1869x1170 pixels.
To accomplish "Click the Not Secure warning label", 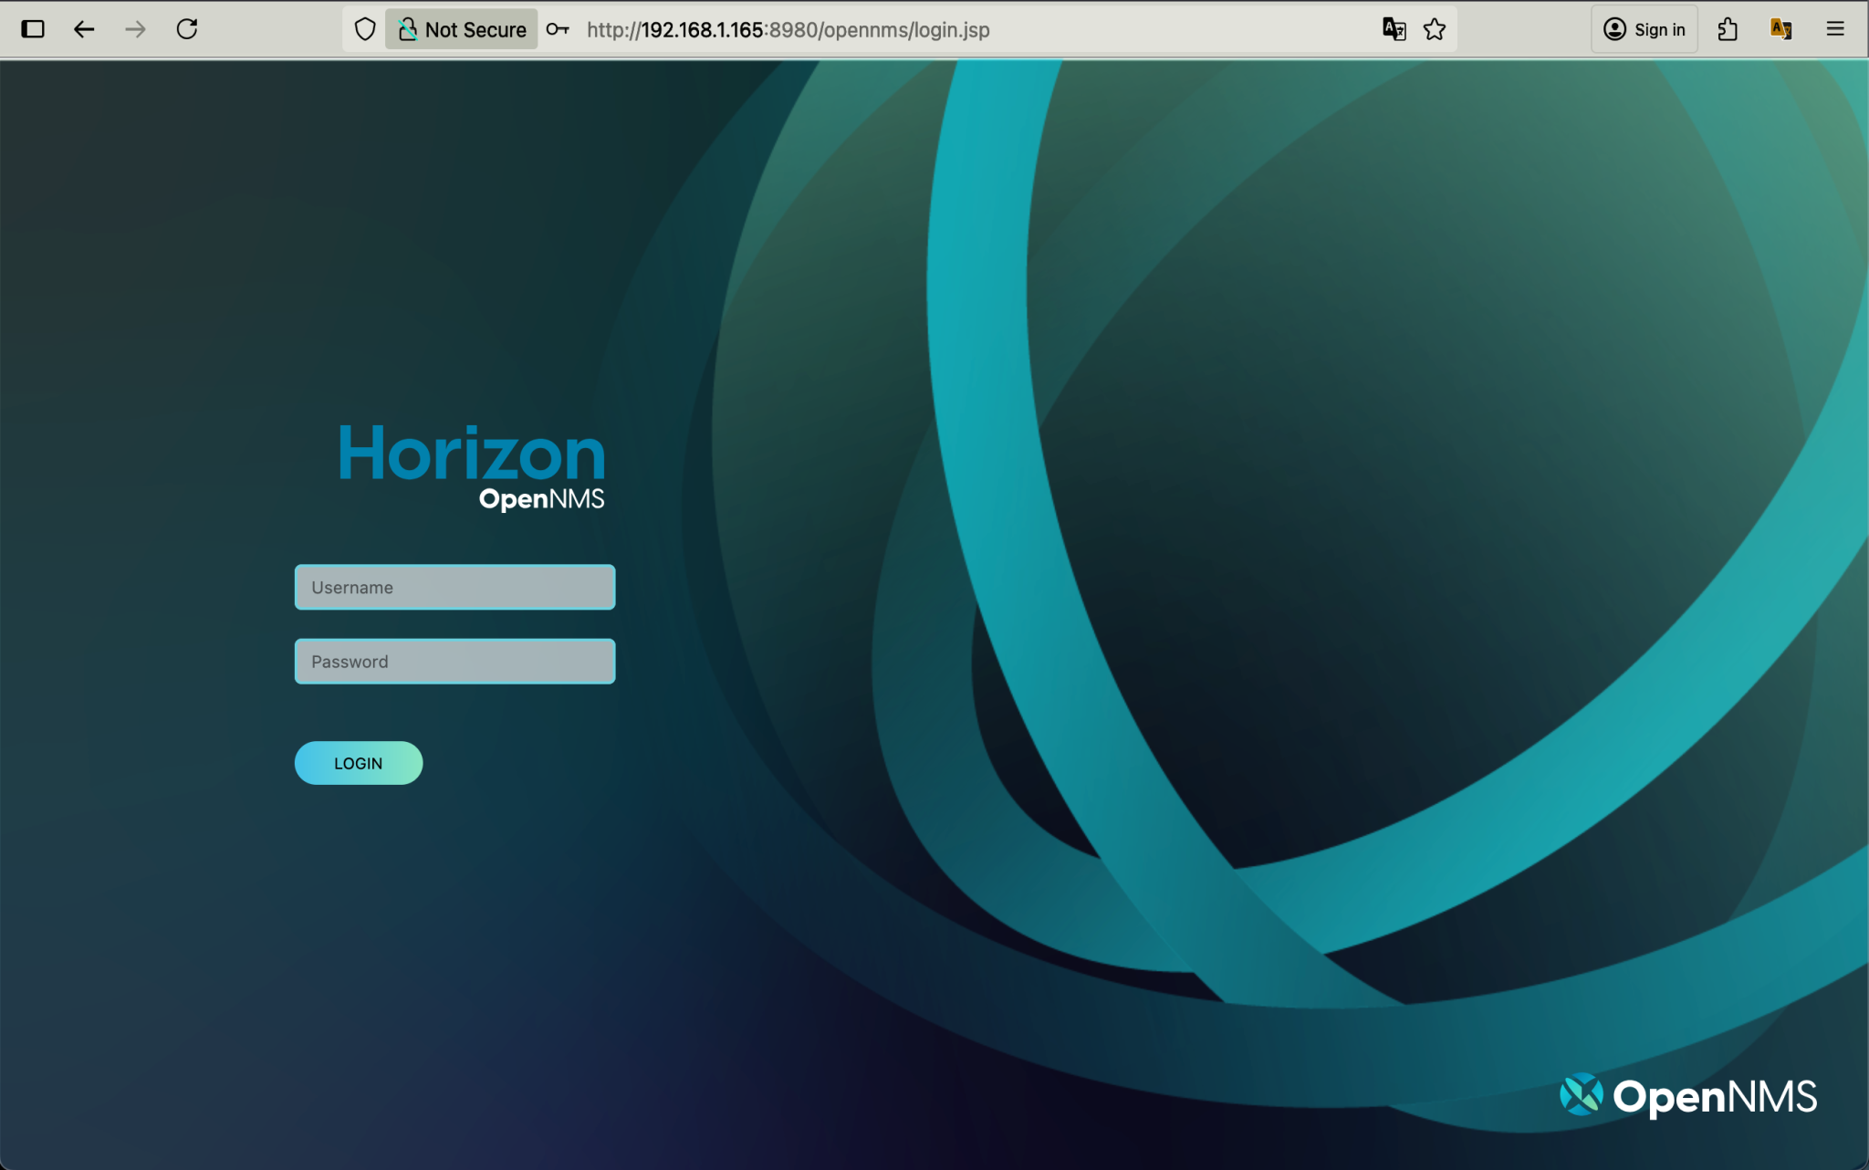I will (461, 28).
